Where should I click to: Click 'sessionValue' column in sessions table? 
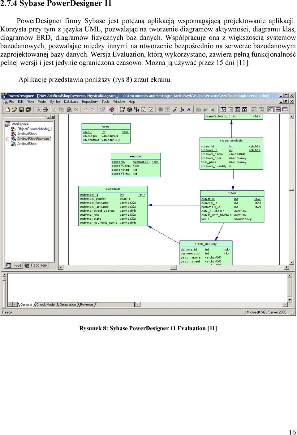click(121, 166)
